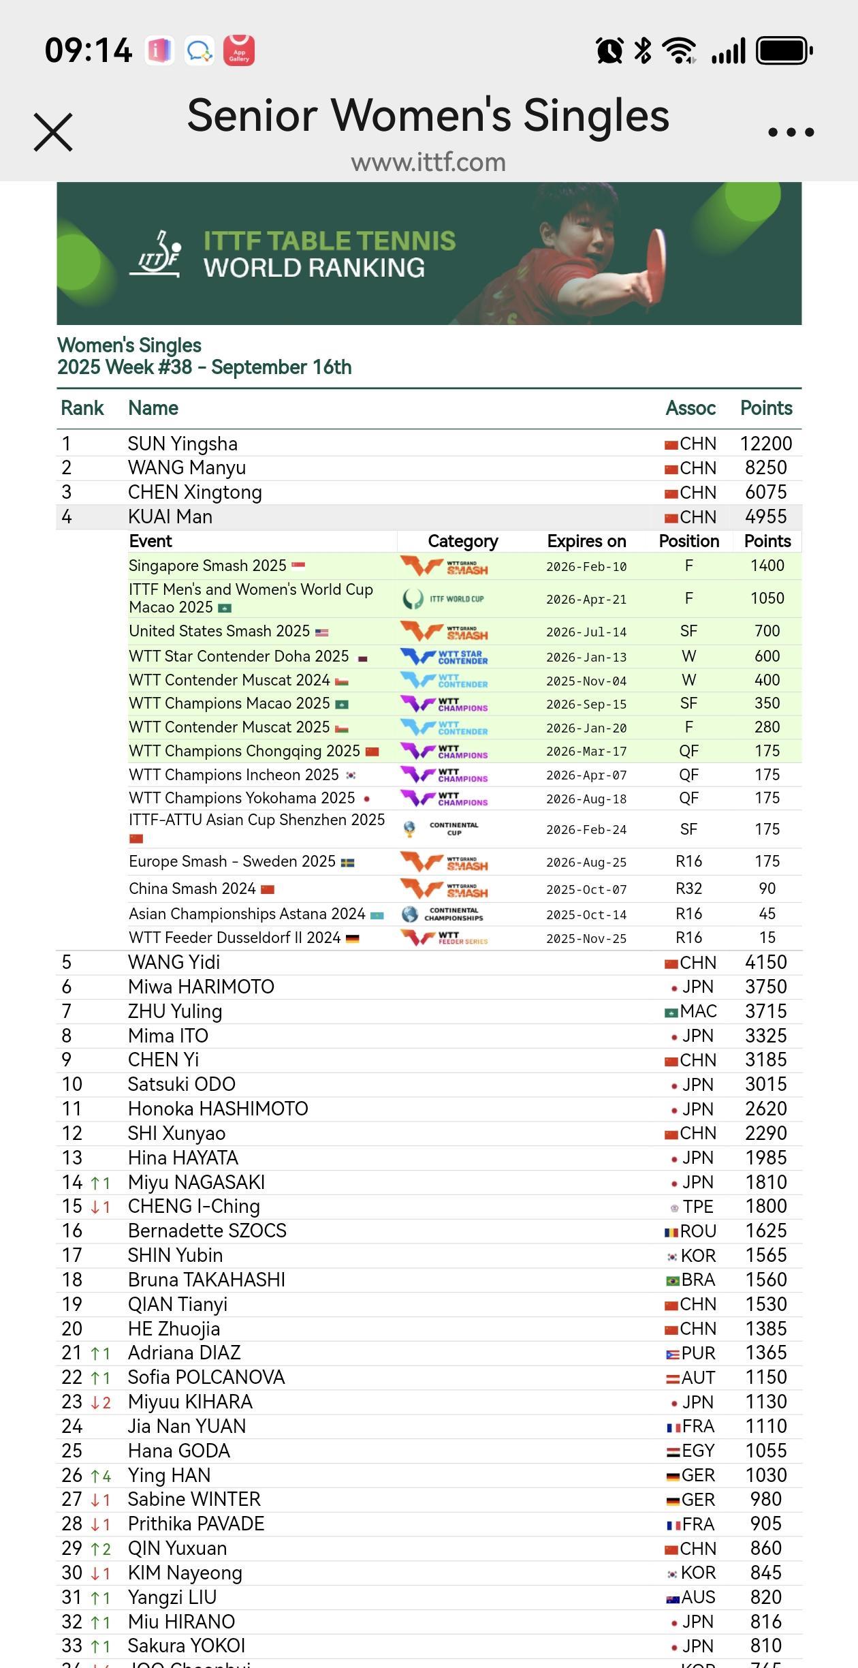Click the WTT Champions logo for Yokohama 2025
Screen dimensions: 858x1668
444,798
